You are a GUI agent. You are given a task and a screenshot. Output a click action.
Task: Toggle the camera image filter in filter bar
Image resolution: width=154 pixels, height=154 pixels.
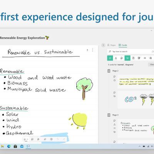coord(151,58)
